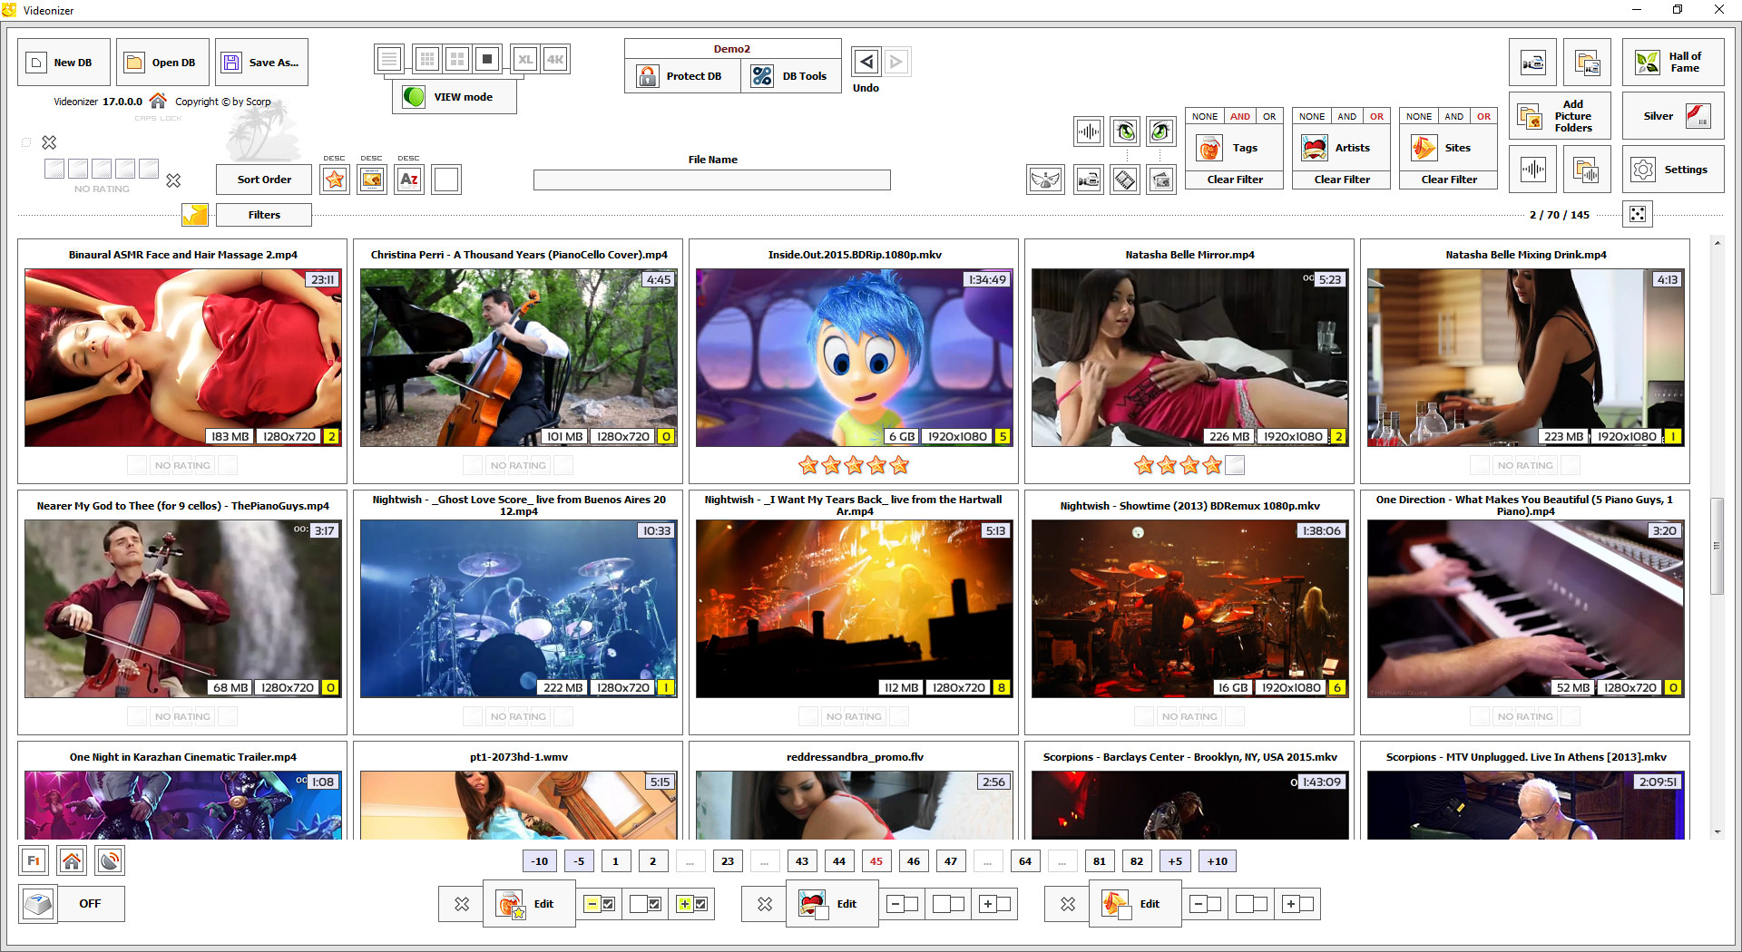This screenshot has width=1742, height=952.
Task: Go to page 44
Action: pyautogui.click(x=839, y=861)
